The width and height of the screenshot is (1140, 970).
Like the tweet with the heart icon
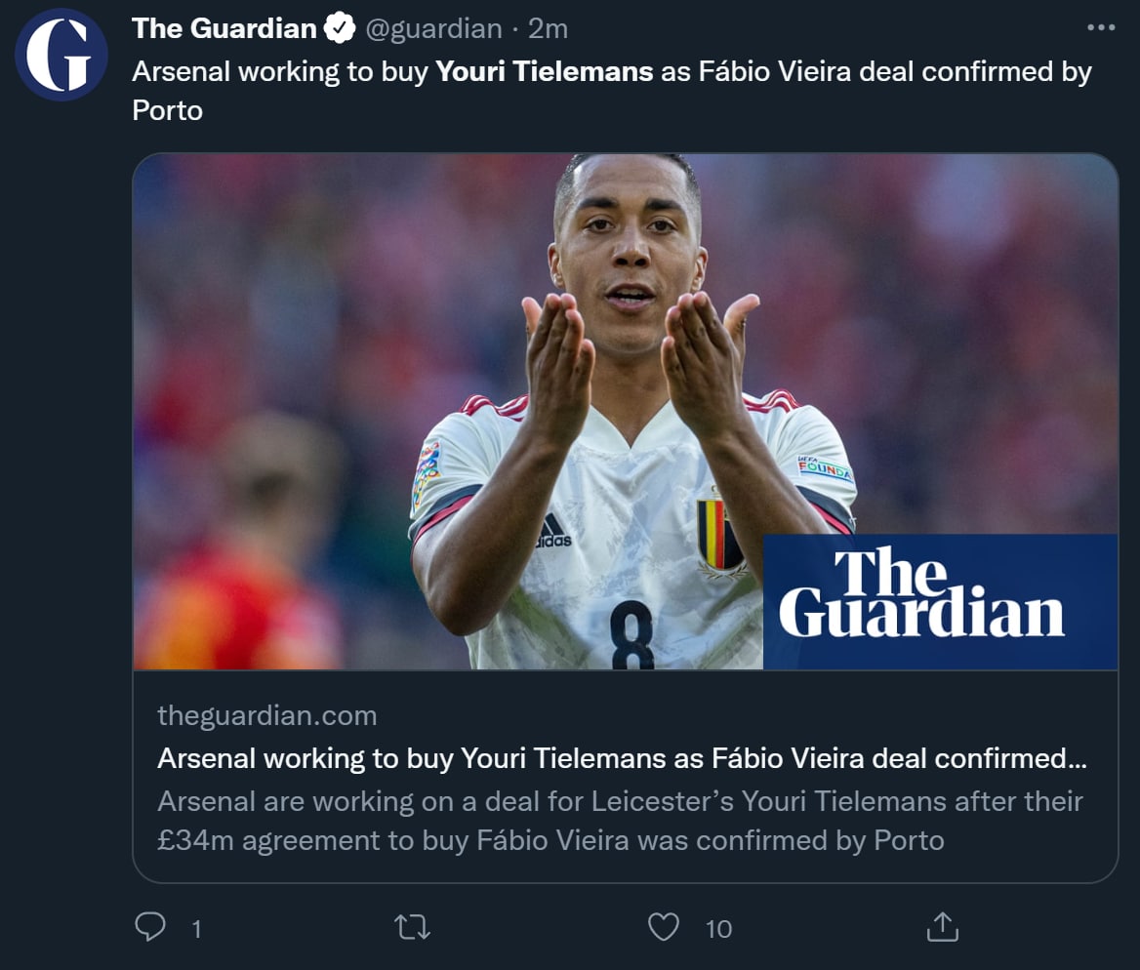click(x=664, y=926)
